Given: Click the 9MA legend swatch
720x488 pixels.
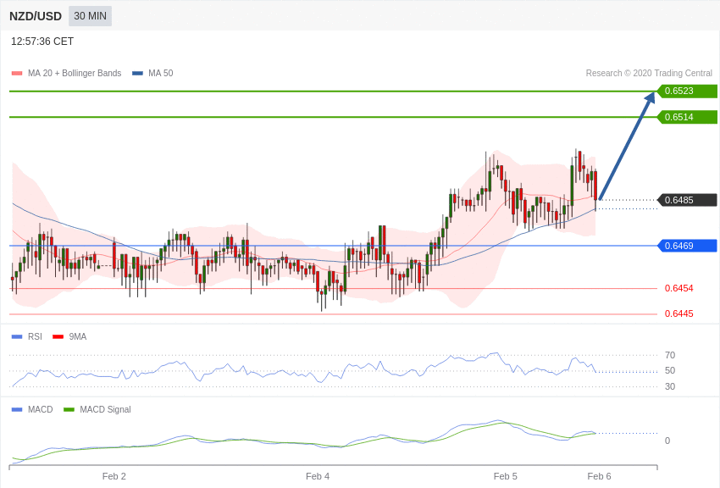Looking at the screenshot, I should coord(58,337).
